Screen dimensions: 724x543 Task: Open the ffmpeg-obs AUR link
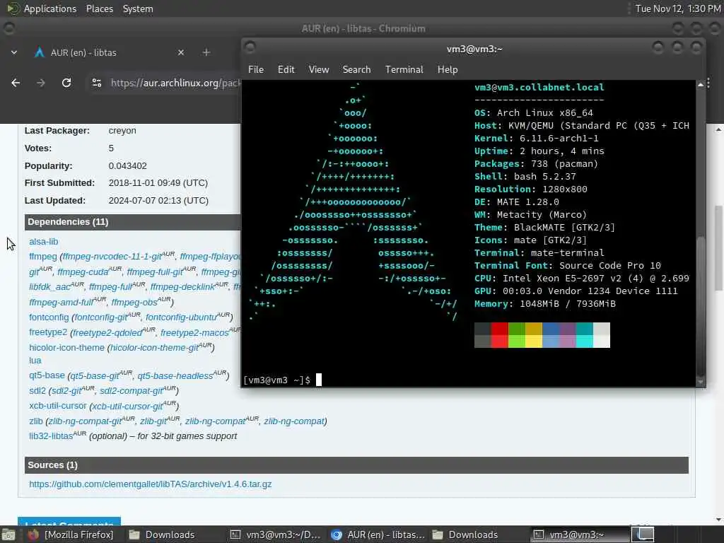[x=134, y=302]
